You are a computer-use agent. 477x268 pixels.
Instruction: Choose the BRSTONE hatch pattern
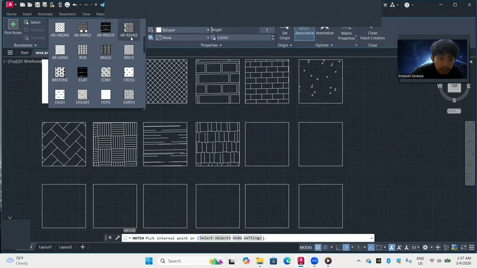[x=60, y=74]
